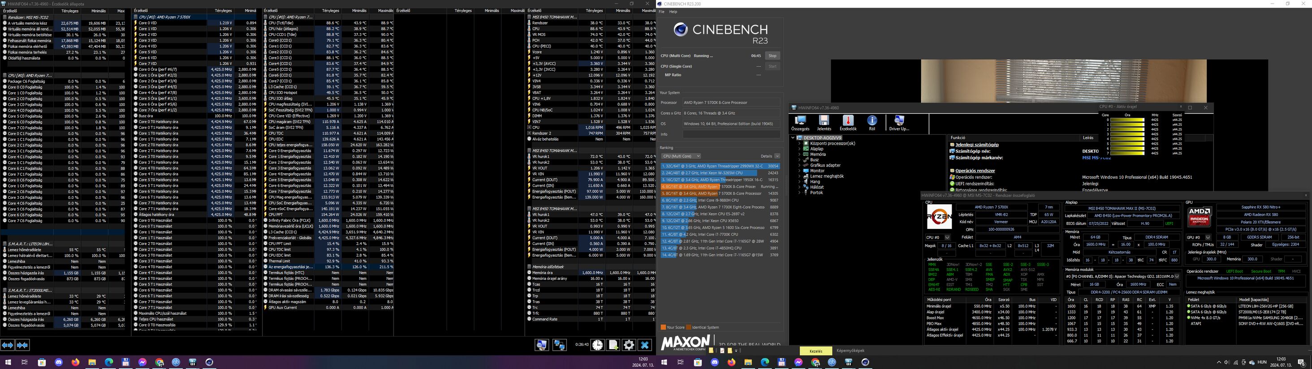Select the Intel Core i7-7700K ranking row

pos(720,235)
